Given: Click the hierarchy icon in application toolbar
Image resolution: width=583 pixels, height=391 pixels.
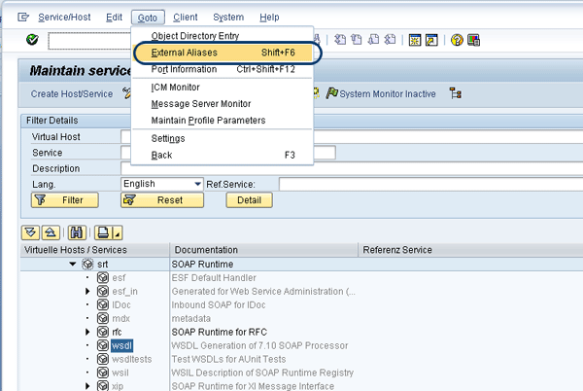Looking at the screenshot, I should click(455, 93).
